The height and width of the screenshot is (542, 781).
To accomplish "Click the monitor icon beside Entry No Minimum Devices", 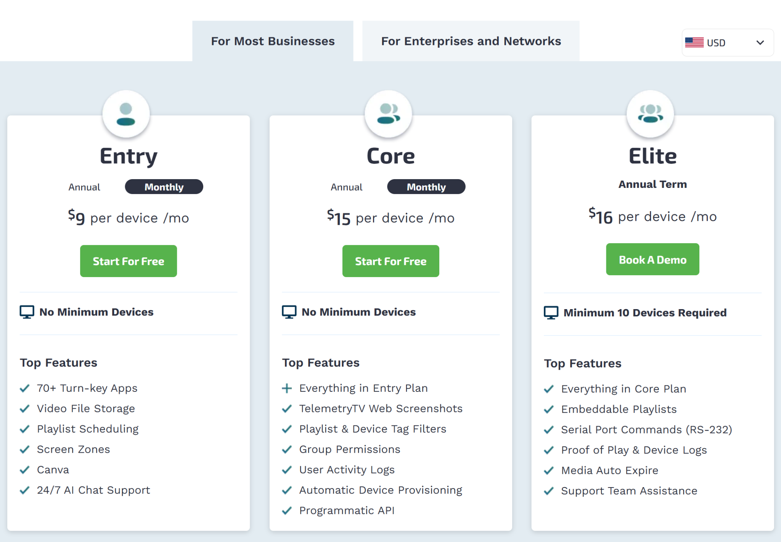I will [x=27, y=312].
